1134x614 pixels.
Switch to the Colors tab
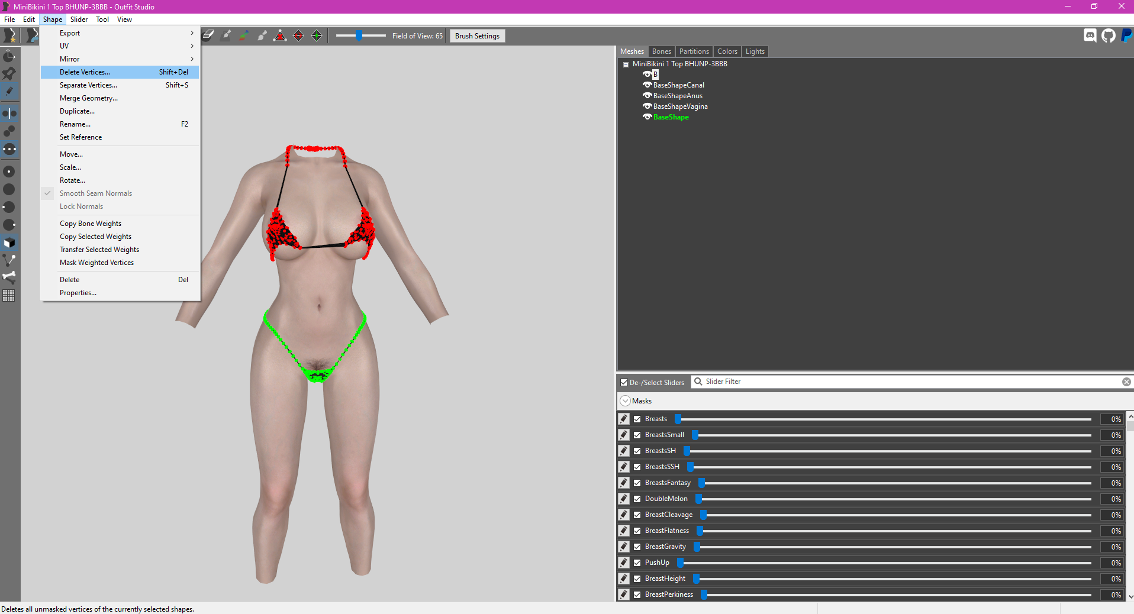pyautogui.click(x=727, y=51)
